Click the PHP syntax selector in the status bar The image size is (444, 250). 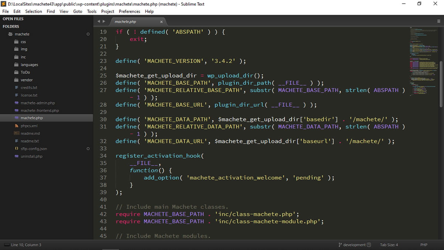[424, 245]
